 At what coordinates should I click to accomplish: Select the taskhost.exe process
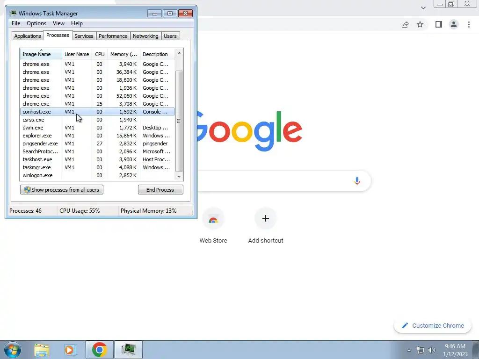pos(97,159)
